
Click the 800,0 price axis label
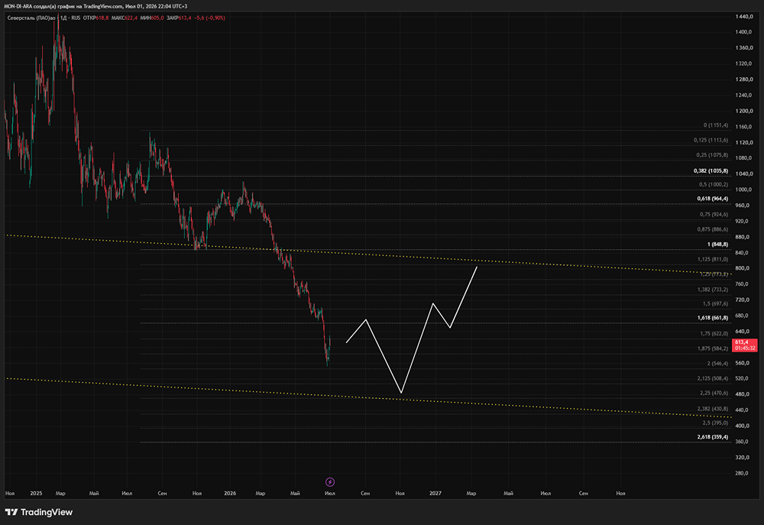tap(742, 268)
